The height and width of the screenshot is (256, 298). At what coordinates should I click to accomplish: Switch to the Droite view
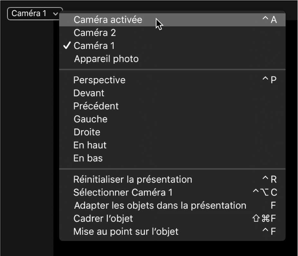[87, 132]
